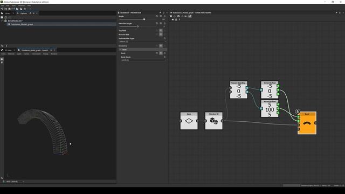Click the highlighted frame icon in graph toolbar
This screenshot has height=194, width=345.
190,16
